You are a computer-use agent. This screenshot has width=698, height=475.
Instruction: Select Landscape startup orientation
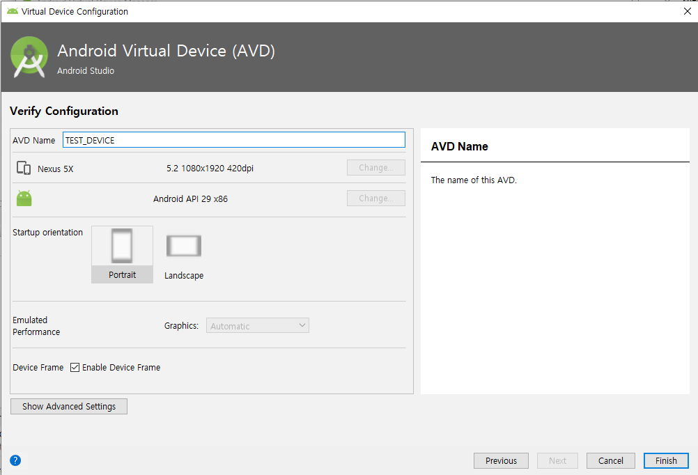click(184, 256)
